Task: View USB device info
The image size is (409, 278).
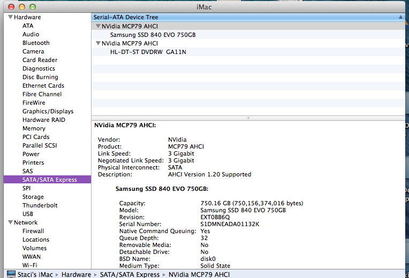Action: point(28,214)
